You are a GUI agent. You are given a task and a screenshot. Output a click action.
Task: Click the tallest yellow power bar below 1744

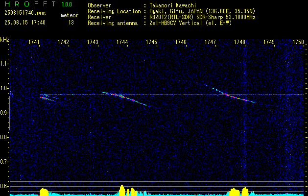coord(122,190)
